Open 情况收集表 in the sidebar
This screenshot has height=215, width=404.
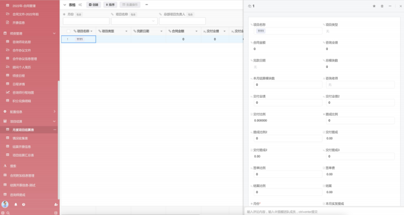[20, 139]
